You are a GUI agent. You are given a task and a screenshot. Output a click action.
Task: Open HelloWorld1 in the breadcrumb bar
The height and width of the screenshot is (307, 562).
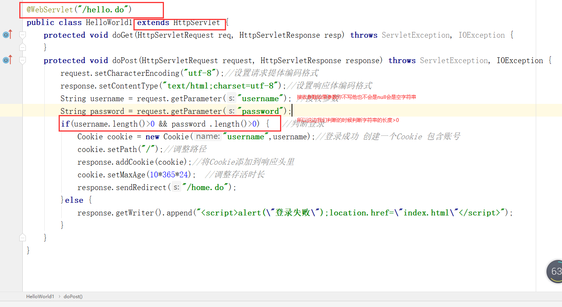click(40, 296)
